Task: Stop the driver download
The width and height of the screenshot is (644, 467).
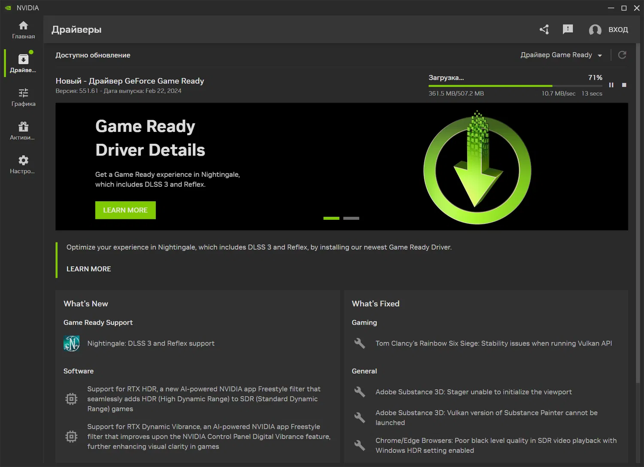Action: click(x=624, y=85)
